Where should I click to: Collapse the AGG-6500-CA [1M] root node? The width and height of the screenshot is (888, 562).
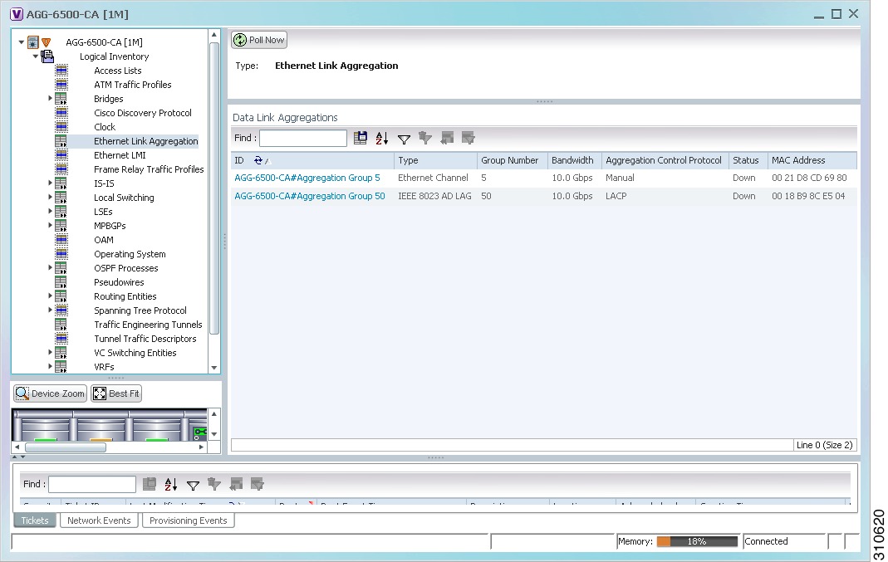[x=21, y=42]
